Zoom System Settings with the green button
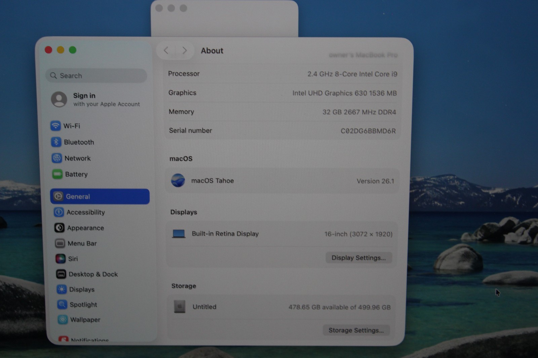The image size is (538, 358). pyautogui.click(x=73, y=50)
